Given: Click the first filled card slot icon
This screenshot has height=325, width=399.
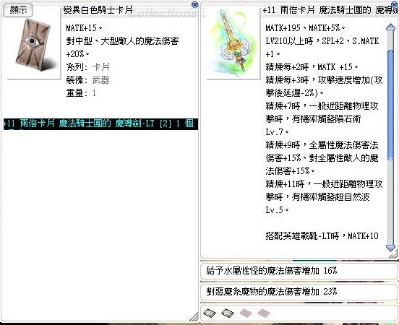Looking at the screenshot, I should pos(210,313).
